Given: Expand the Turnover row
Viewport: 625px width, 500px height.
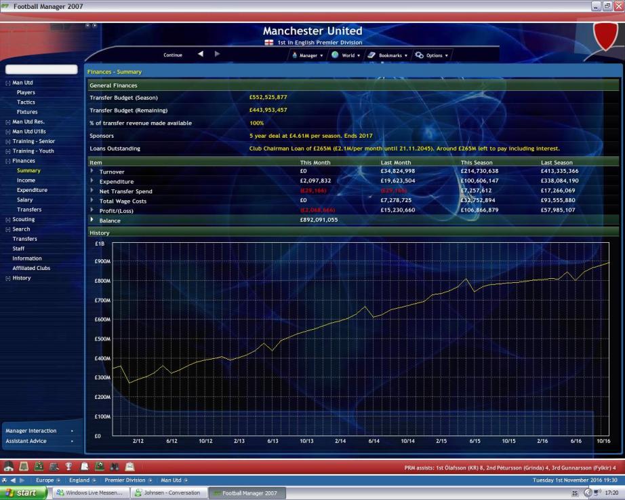Looking at the screenshot, I should pyautogui.click(x=92, y=171).
